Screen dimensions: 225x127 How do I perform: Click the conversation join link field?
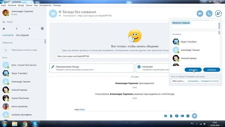[x=112, y=56]
